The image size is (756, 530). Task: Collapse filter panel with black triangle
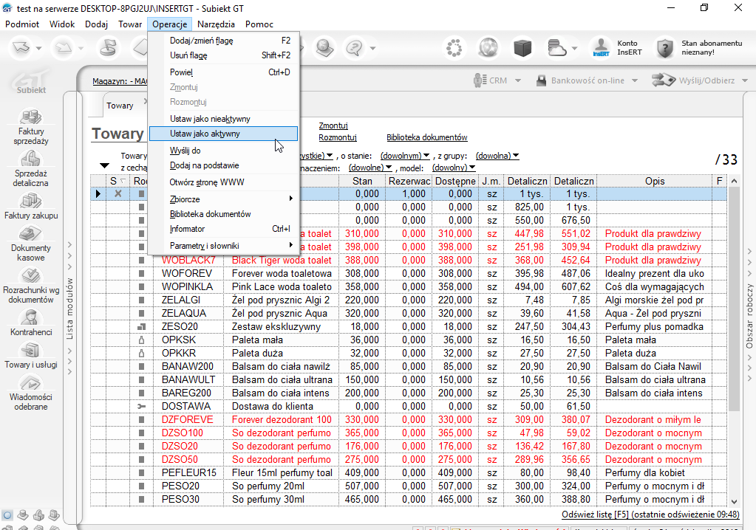point(104,165)
